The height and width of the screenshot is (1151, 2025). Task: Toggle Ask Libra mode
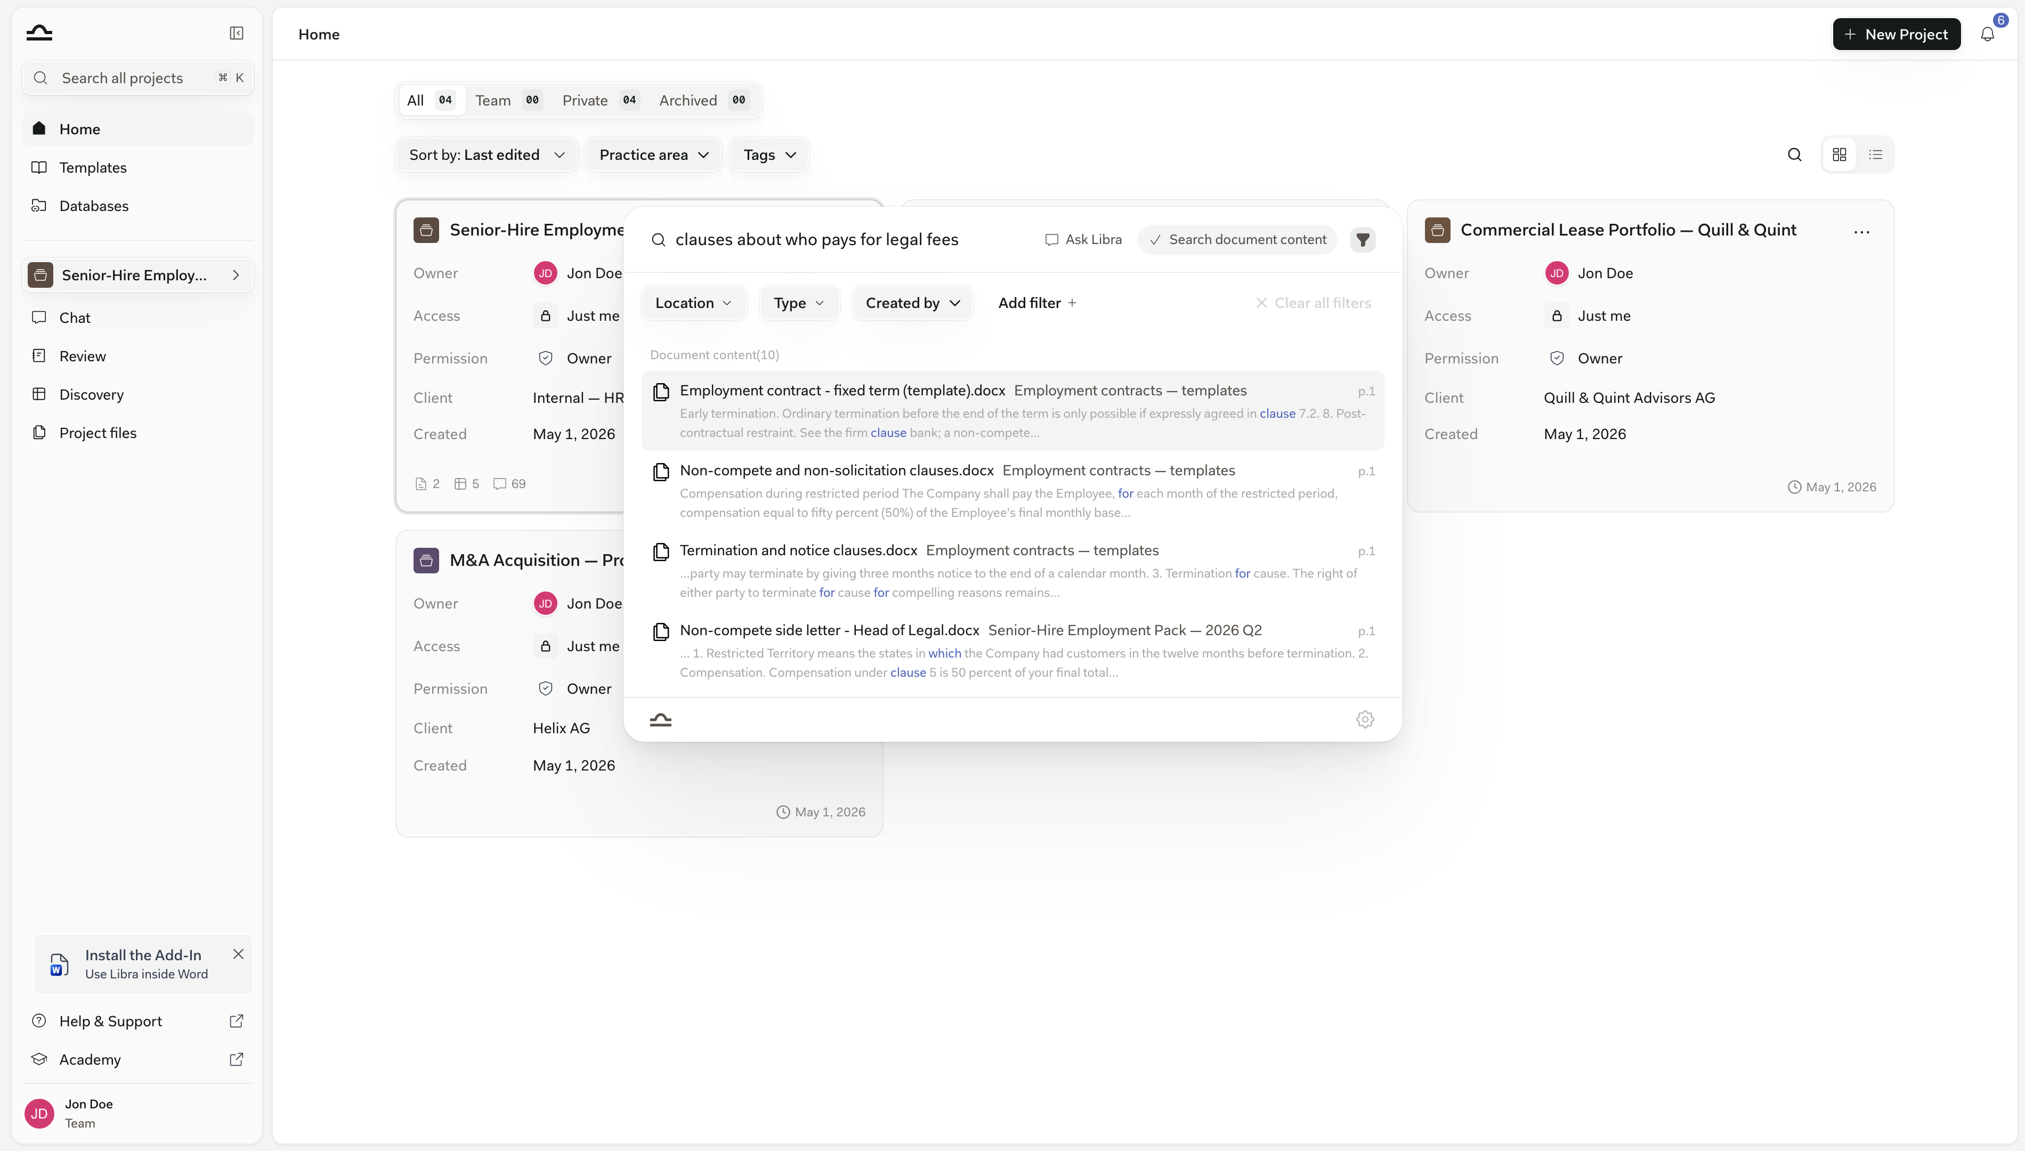(x=1083, y=240)
